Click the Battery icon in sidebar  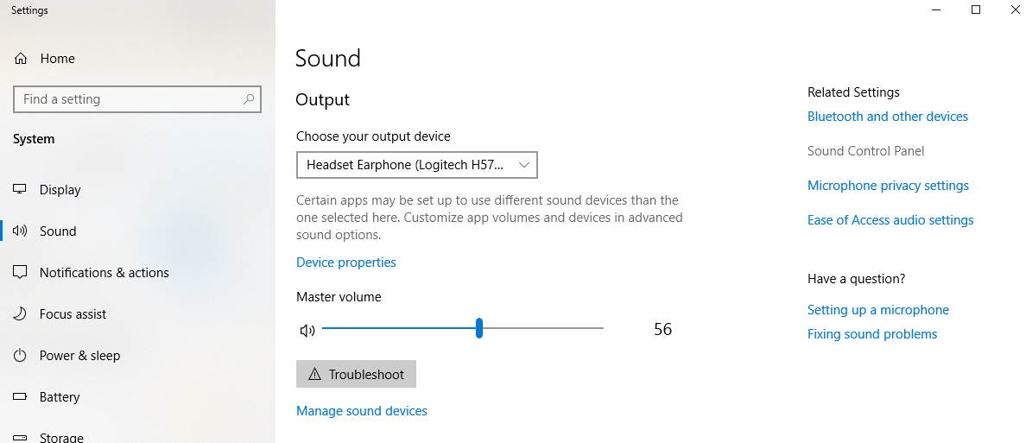21,397
